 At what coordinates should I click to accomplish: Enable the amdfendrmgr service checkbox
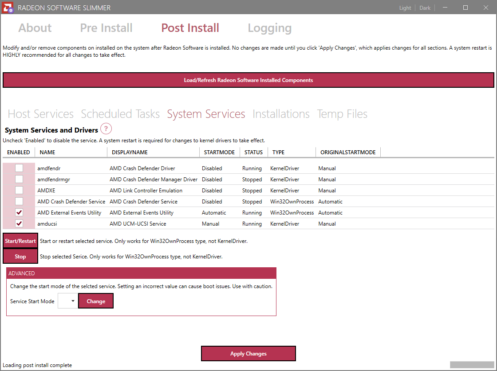point(19,179)
